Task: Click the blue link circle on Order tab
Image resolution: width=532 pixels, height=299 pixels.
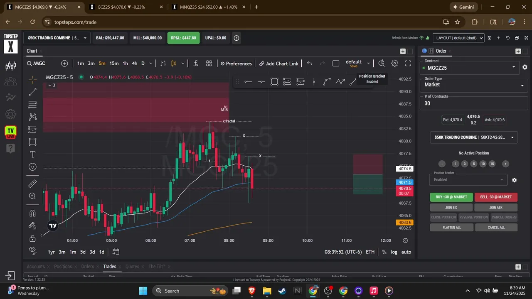Action: (424, 51)
